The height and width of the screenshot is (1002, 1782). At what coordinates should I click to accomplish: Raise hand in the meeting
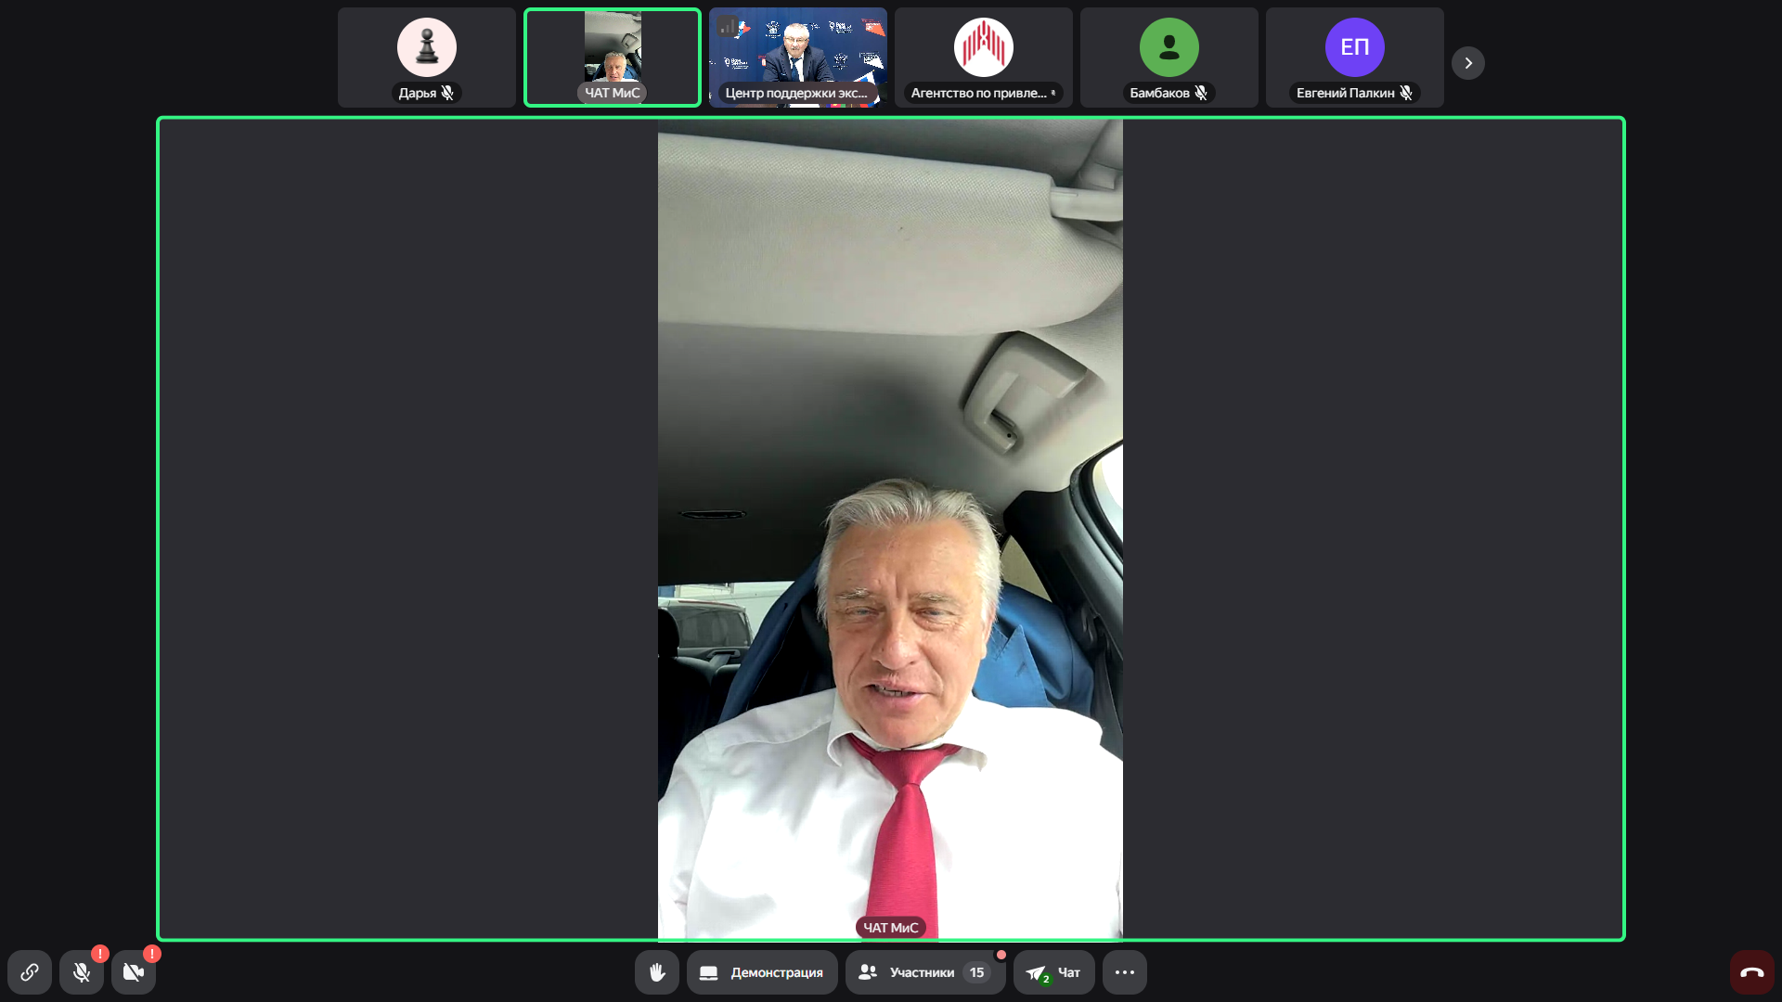tap(657, 972)
